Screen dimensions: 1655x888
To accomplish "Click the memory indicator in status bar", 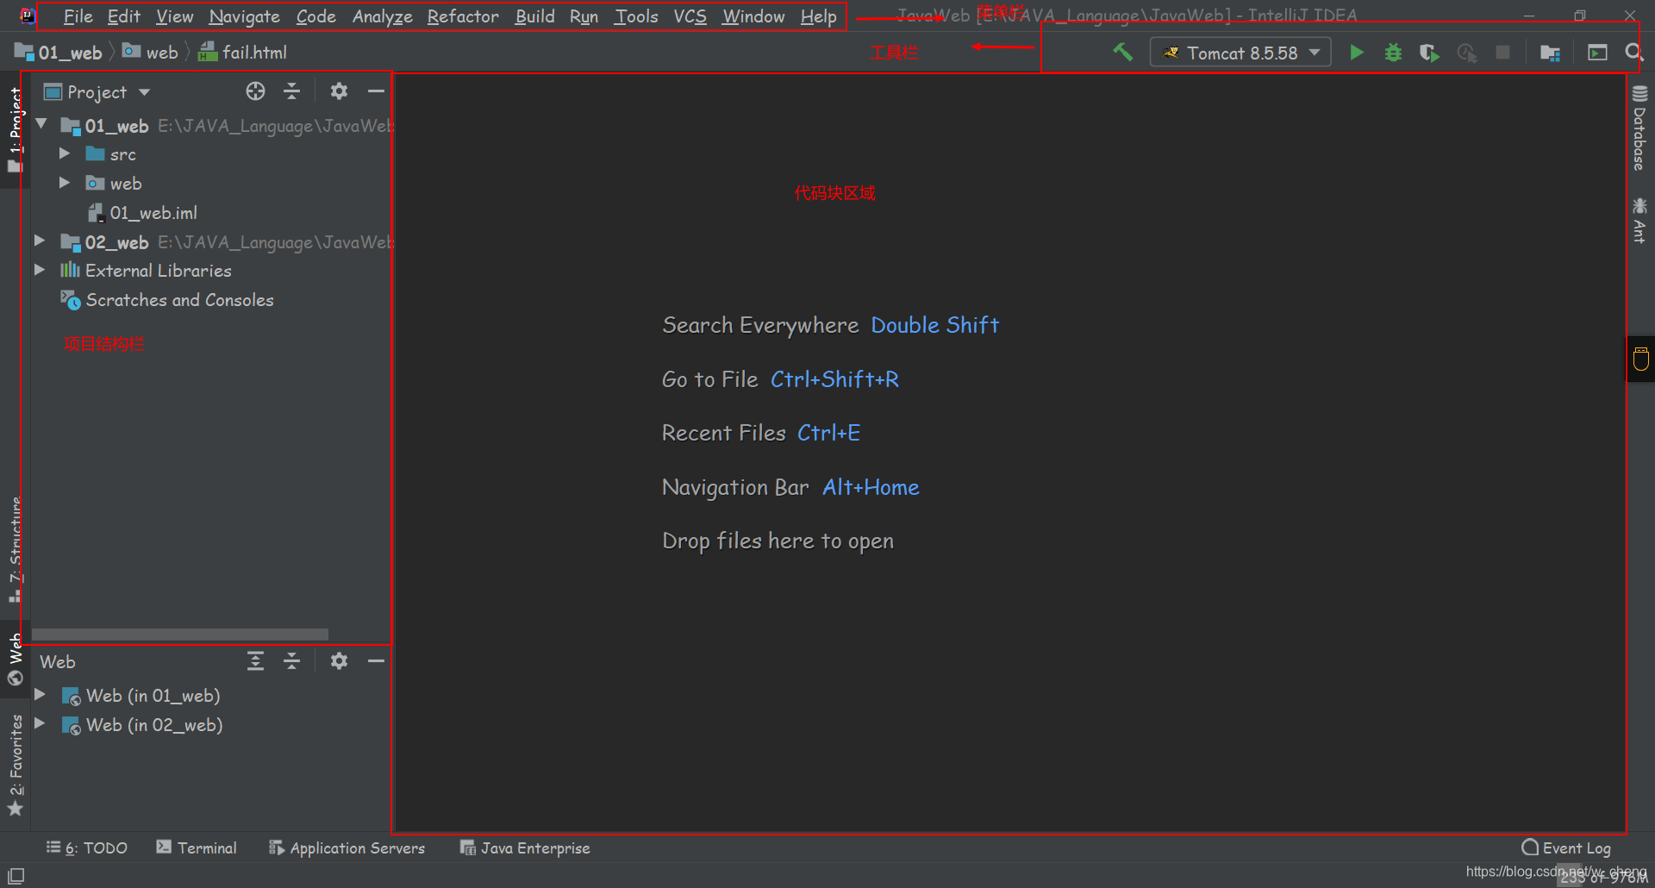I will (x=1603, y=877).
